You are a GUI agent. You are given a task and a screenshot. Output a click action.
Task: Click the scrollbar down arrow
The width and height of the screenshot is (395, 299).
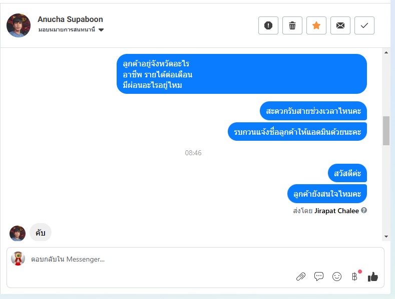386,237
